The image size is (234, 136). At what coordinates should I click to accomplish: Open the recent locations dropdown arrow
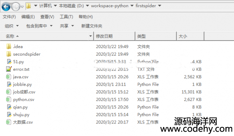22,7
